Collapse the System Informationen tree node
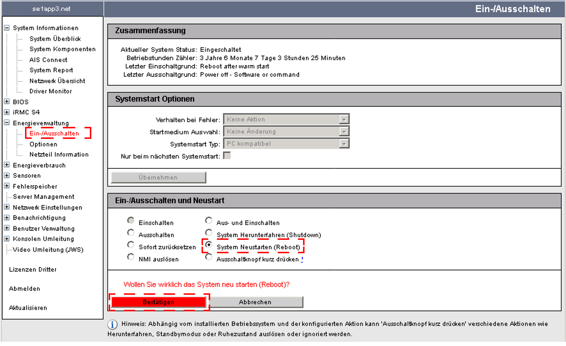The width and height of the screenshot is (566, 346). tap(7, 28)
